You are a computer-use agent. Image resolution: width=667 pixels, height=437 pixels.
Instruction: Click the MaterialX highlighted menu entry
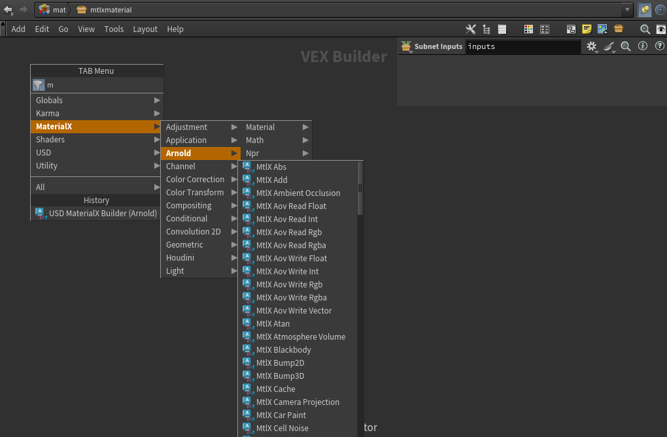point(97,127)
